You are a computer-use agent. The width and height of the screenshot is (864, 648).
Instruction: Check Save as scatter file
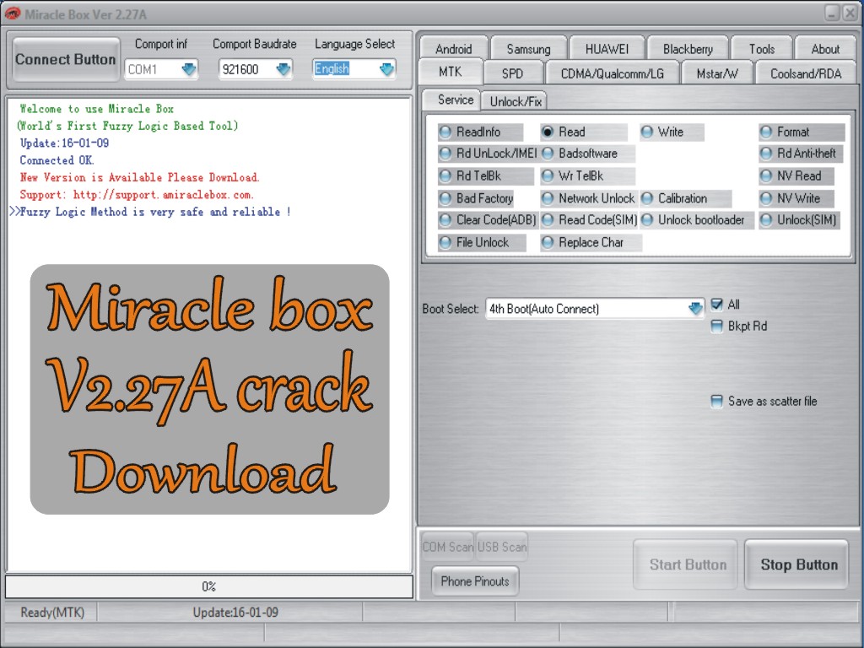[x=717, y=402]
